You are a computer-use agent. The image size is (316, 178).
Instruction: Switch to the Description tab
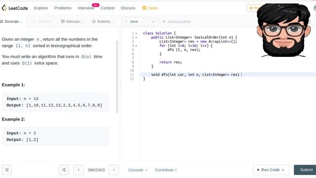[x=11, y=21]
